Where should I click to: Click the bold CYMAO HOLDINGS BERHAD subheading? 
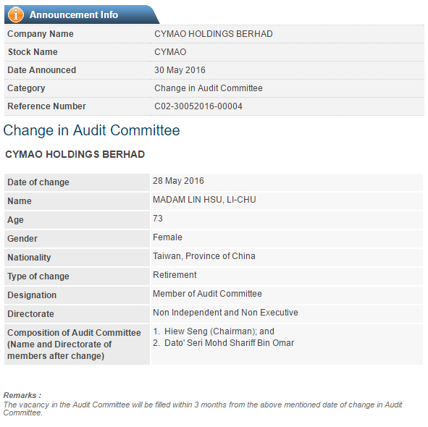click(x=75, y=154)
